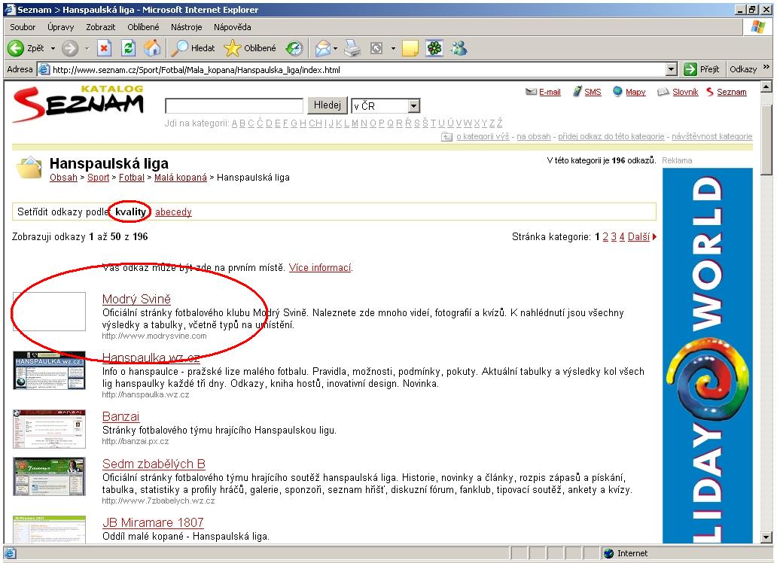Click the Hledej search button
Viewport: 777px width, 563px height.
tap(327, 105)
